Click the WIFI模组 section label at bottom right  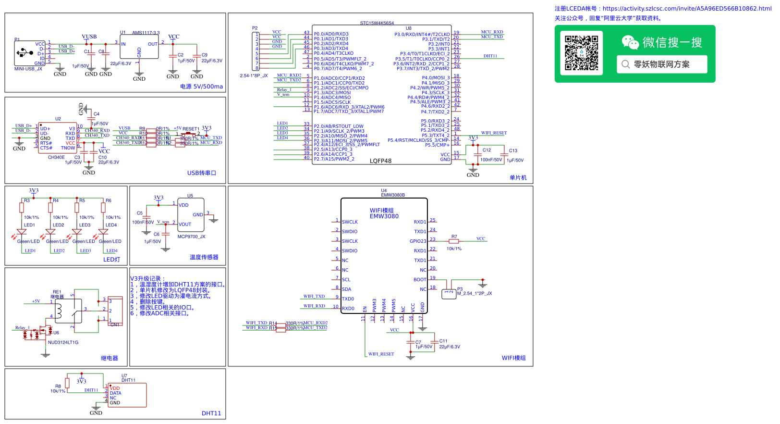[x=514, y=358]
